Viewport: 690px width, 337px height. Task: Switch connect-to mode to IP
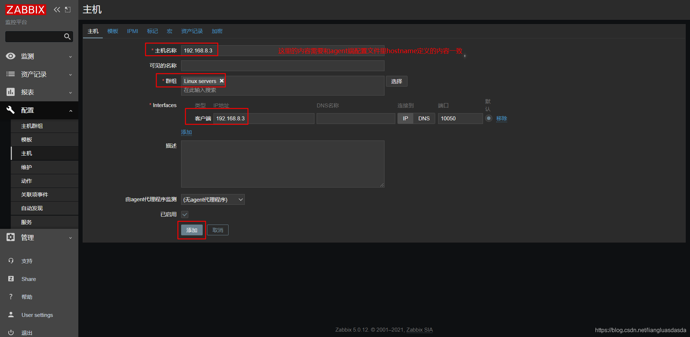[x=405, y=119]
